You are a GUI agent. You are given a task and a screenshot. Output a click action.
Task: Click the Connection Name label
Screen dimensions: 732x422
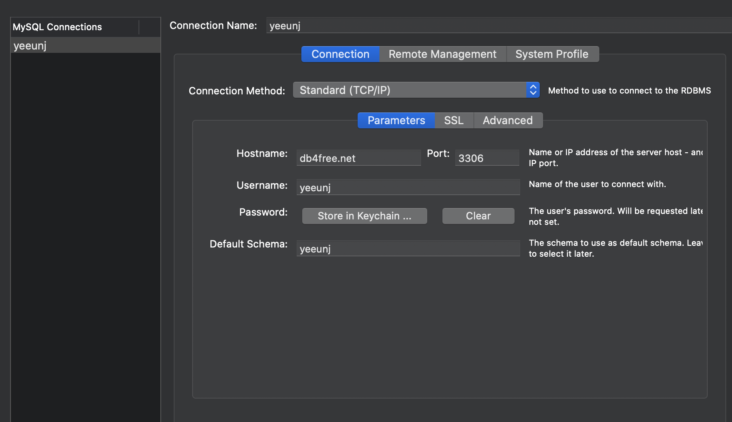(x=213, y=26)
